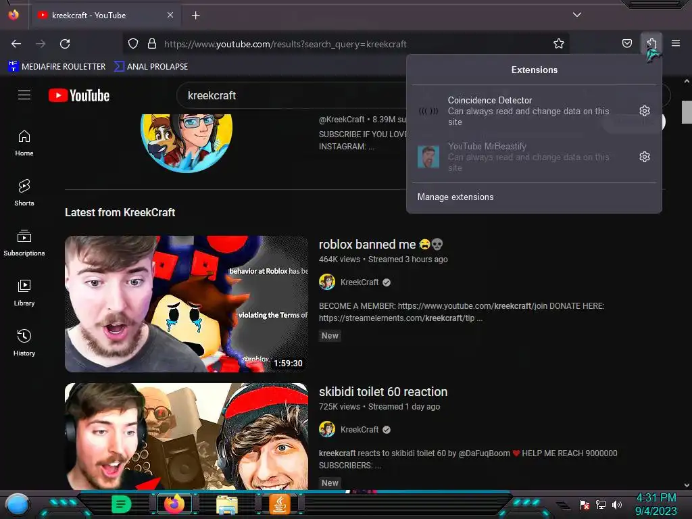This screenshot has height=519, width=692.
Task: Open Library in YouTube sidebar
Action: [x=24, y=293]
